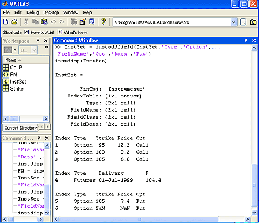Click the What's New shortcut icon
259x223 pixels.
[x=60, y=32]
